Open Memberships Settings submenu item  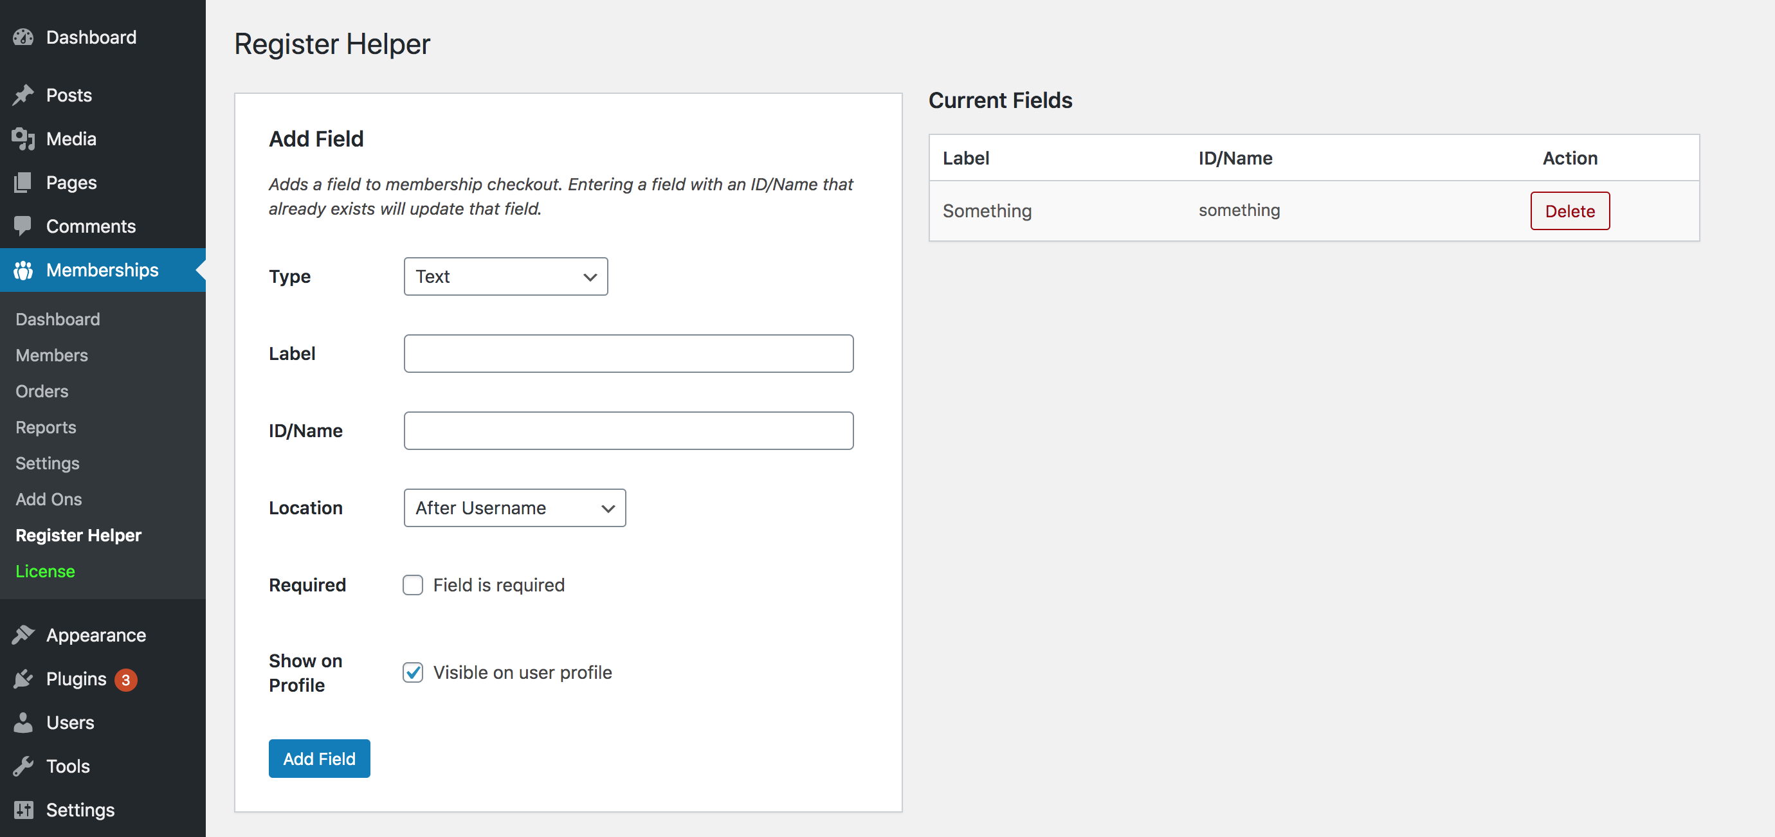pyautogui.click(x=48, y=464)
